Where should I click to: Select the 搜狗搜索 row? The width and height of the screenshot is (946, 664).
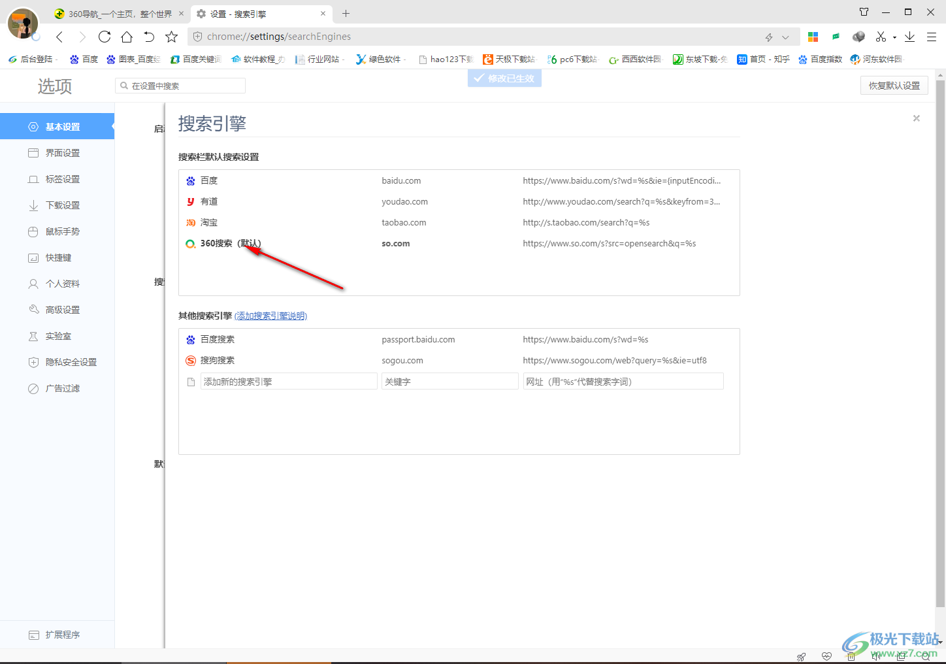(459, 360)
